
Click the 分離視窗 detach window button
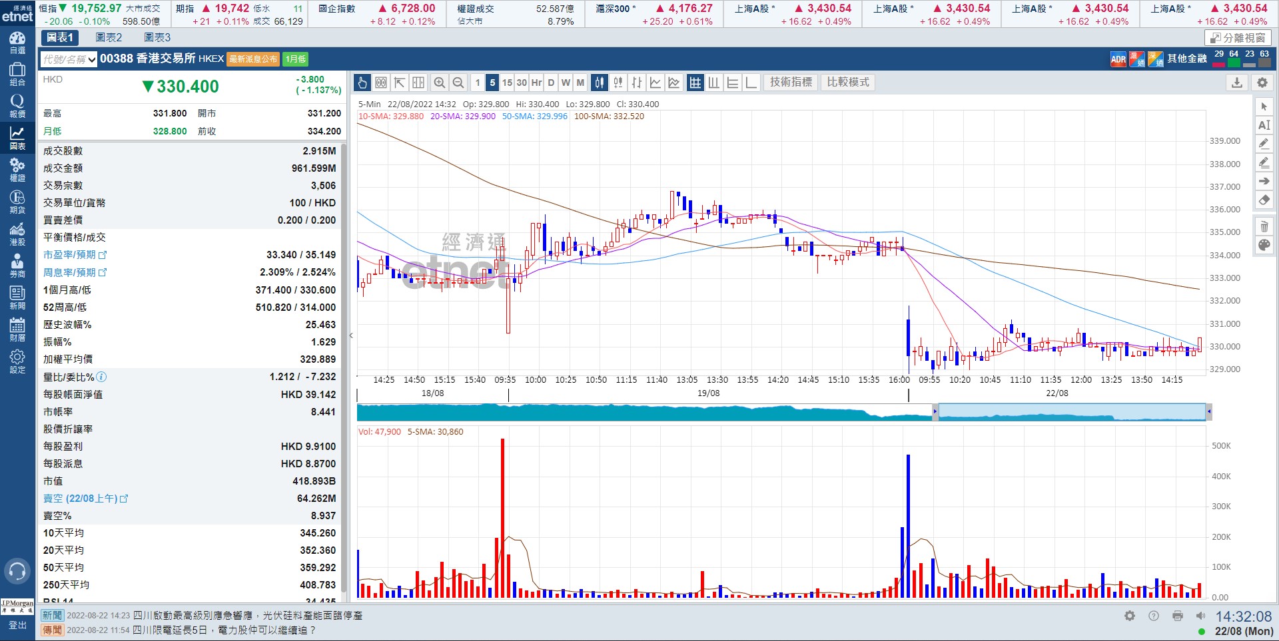coord(1238,38)
